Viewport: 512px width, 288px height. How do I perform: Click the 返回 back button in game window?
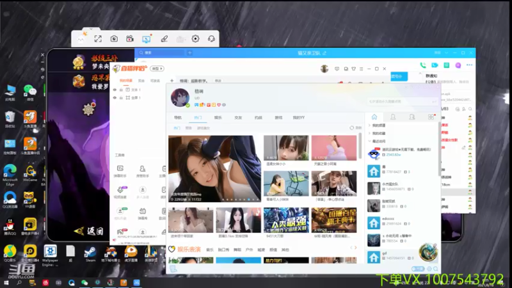(x=89, y=231)
